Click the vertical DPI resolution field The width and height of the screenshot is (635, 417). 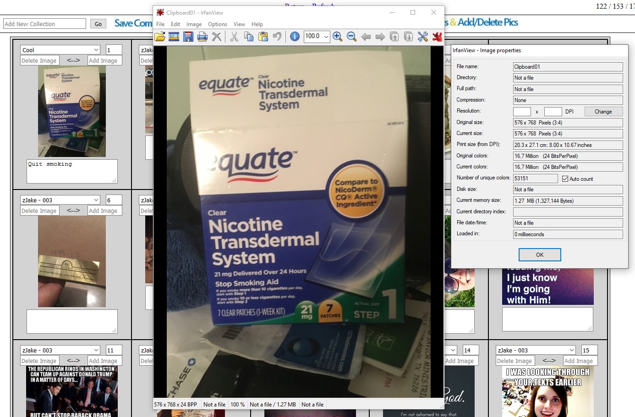pos(553,111)
